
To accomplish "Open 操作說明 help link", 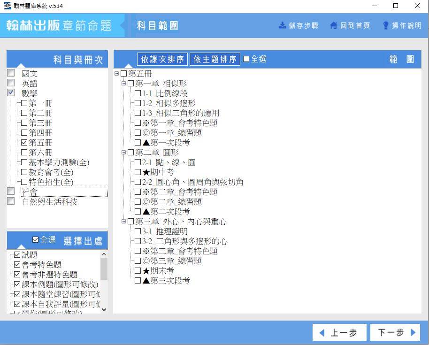I will [x=402, y=25].
